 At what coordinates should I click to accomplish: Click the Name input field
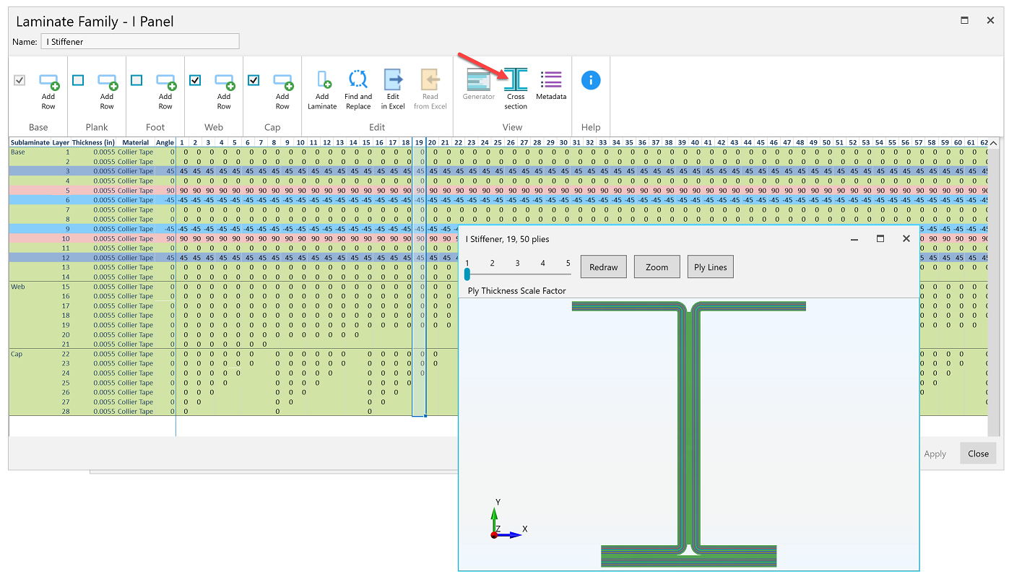(140, 42)
